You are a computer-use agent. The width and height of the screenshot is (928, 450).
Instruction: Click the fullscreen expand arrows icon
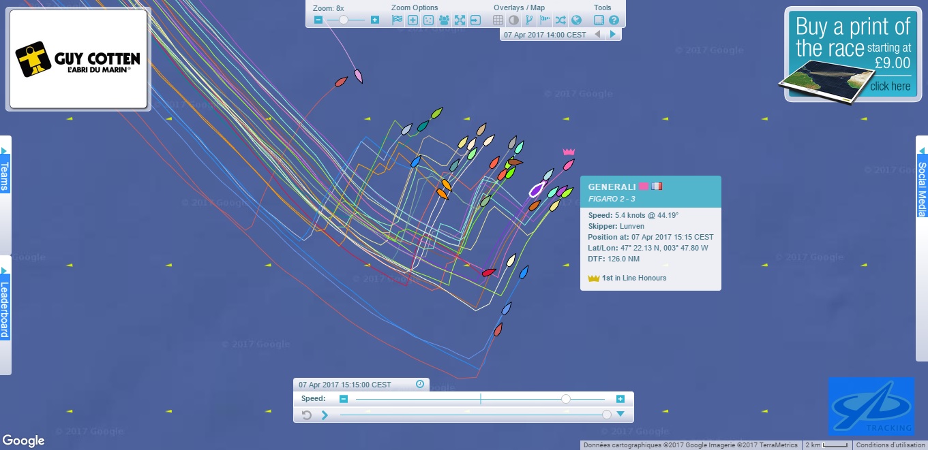(460, 20)
